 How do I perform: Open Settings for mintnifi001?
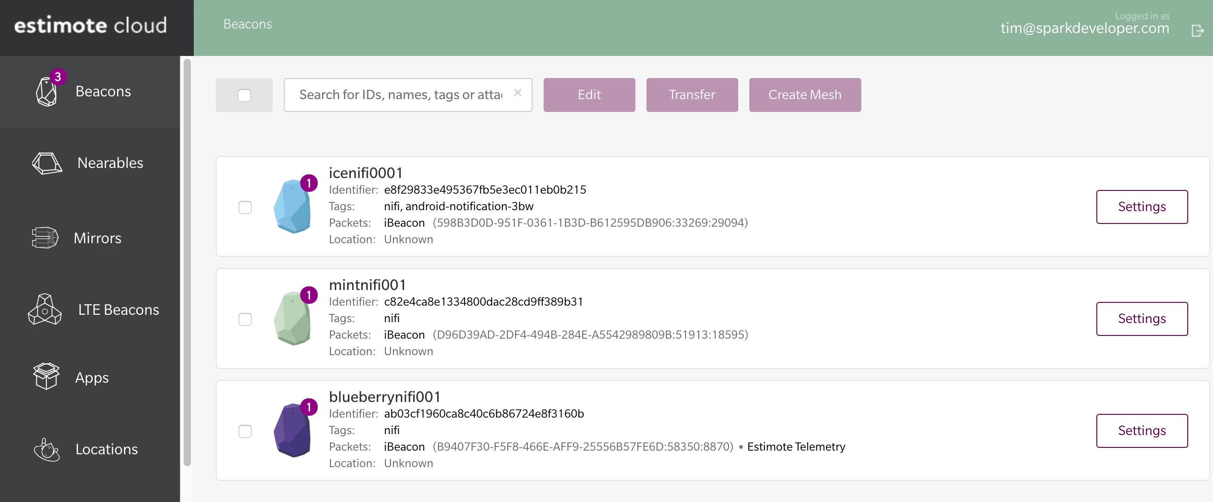(x=1141, y=319)
